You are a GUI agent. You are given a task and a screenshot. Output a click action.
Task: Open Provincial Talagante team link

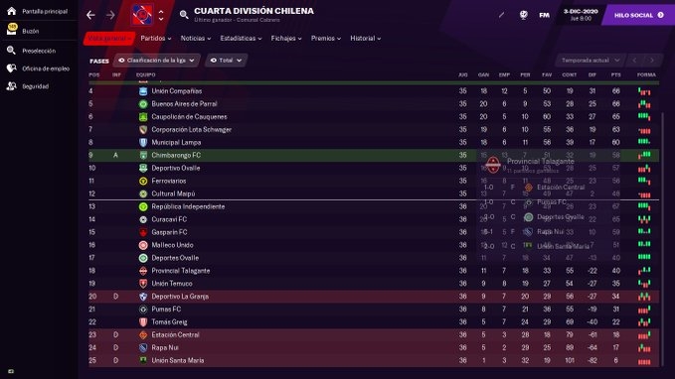coord(181,271)
